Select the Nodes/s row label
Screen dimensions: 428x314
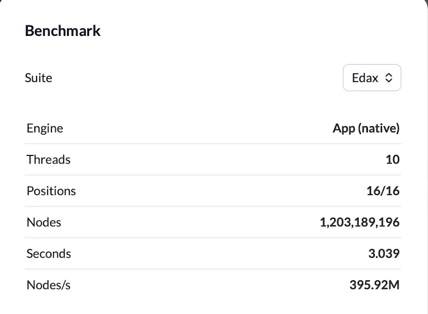tap(49, 285)
